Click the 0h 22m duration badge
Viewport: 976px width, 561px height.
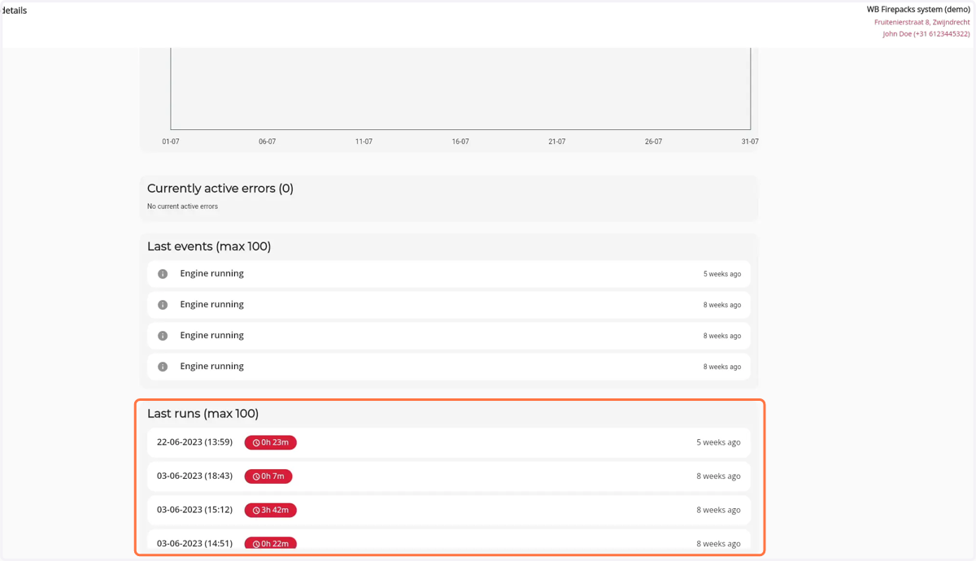[271, 544]
